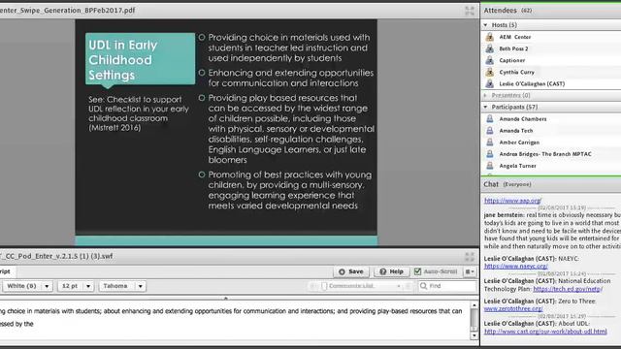Click the UDL in Early Childhood Settings slide title
621x349 pixels.
pyautogui.click(x=123, y=60)
